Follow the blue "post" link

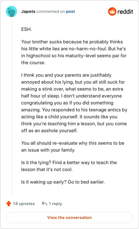[71, 11]
